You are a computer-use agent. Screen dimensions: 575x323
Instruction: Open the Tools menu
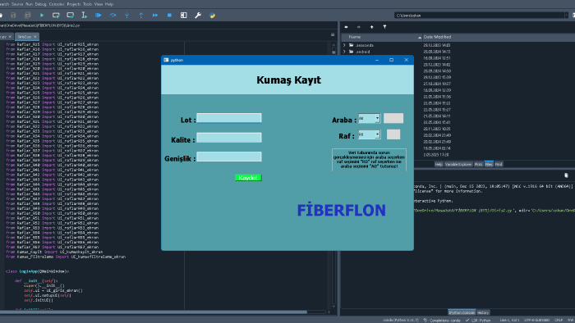coord(87,4)
